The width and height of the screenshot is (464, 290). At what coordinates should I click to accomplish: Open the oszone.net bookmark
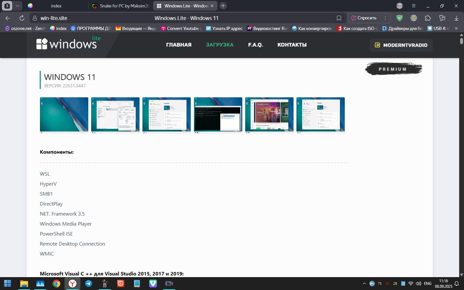click(25, 28)
